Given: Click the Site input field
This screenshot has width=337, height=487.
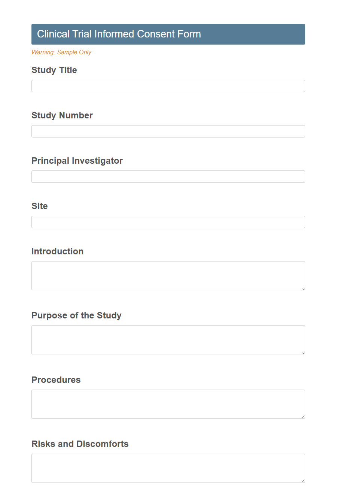Looking at the screenshot, I should pos(168,222).
